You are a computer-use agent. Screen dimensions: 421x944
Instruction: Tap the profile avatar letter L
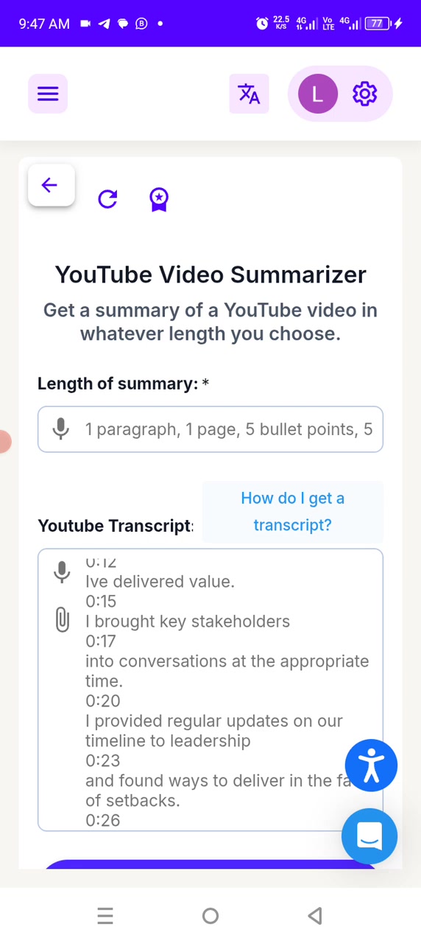317,94
